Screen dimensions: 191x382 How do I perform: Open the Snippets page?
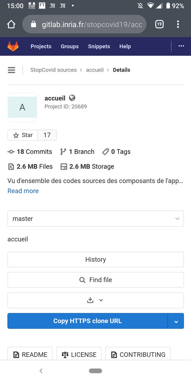(99, 46)
